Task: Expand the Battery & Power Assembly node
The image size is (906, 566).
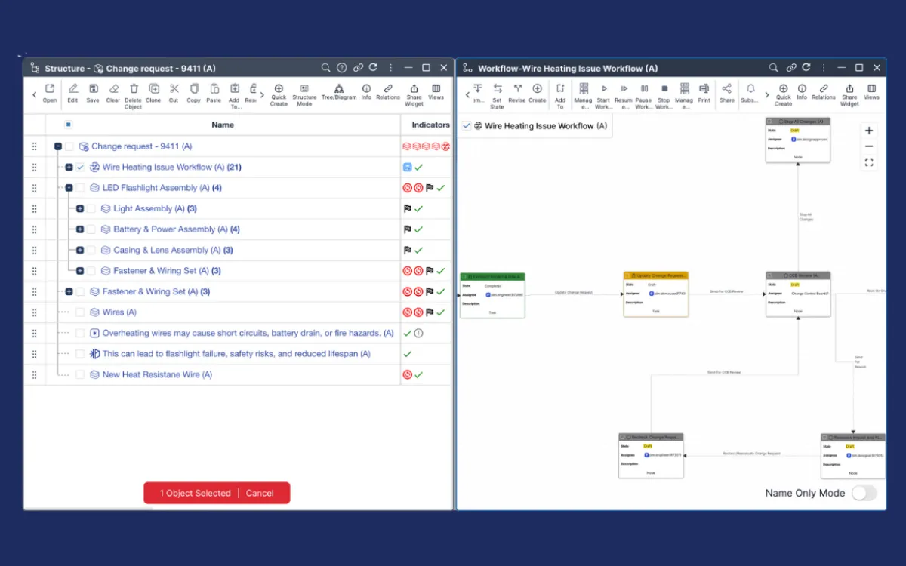Action: pos(80,229)
